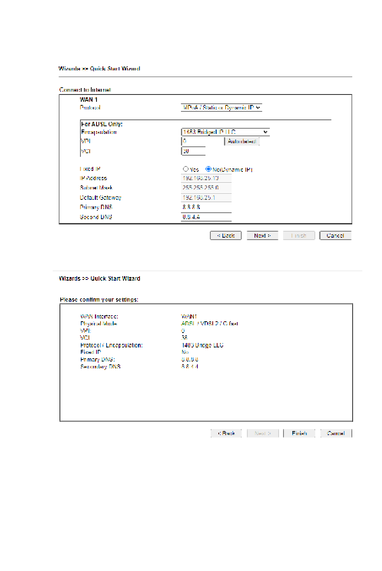Click Next in Connect to Internet step
The image size is (382, 571).
point(262,236)
